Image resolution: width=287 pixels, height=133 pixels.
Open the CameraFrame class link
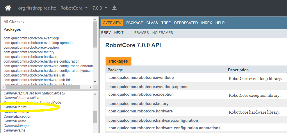point(15,121)
